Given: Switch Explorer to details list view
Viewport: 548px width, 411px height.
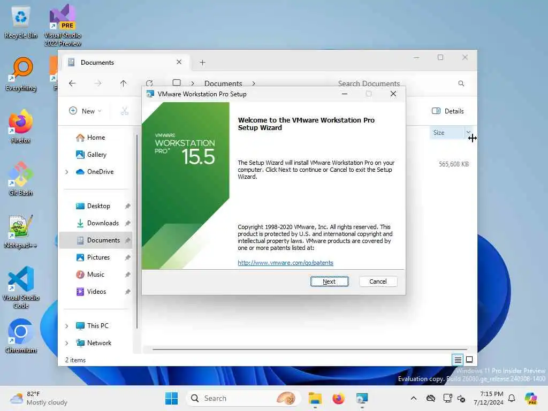Looking at the screenshot, I should point(458,359).
